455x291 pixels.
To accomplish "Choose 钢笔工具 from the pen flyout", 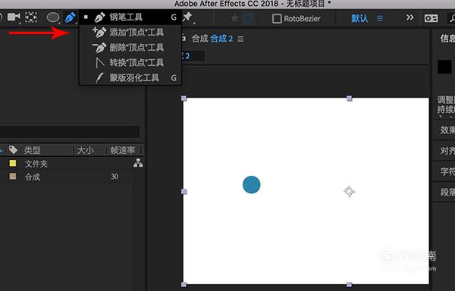I will [x=130, y=17].
